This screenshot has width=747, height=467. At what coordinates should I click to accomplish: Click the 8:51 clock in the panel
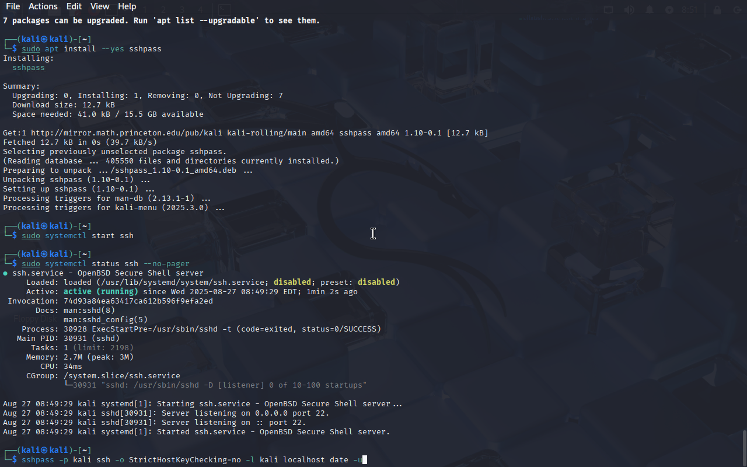pos(690,9)
